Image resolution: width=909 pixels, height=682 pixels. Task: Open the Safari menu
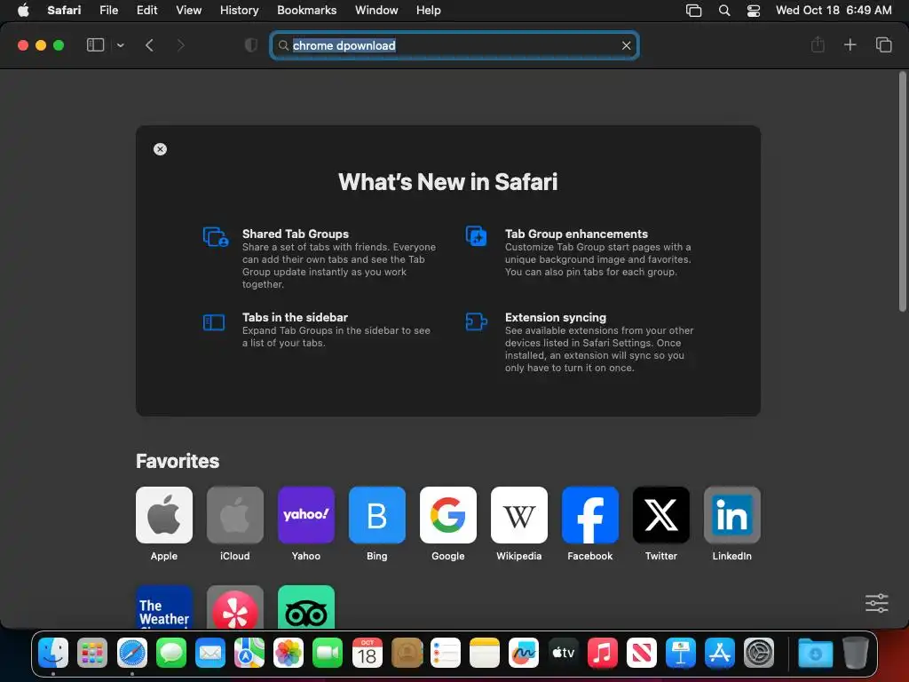pyautogui.click(x=64, y=10)
